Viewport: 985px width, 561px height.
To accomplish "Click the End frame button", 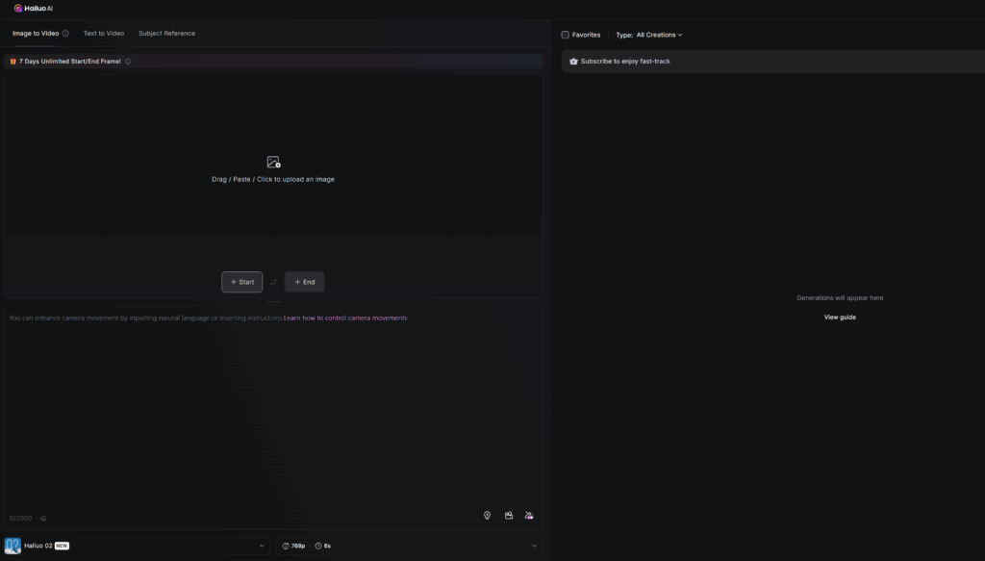I will 304,282.
